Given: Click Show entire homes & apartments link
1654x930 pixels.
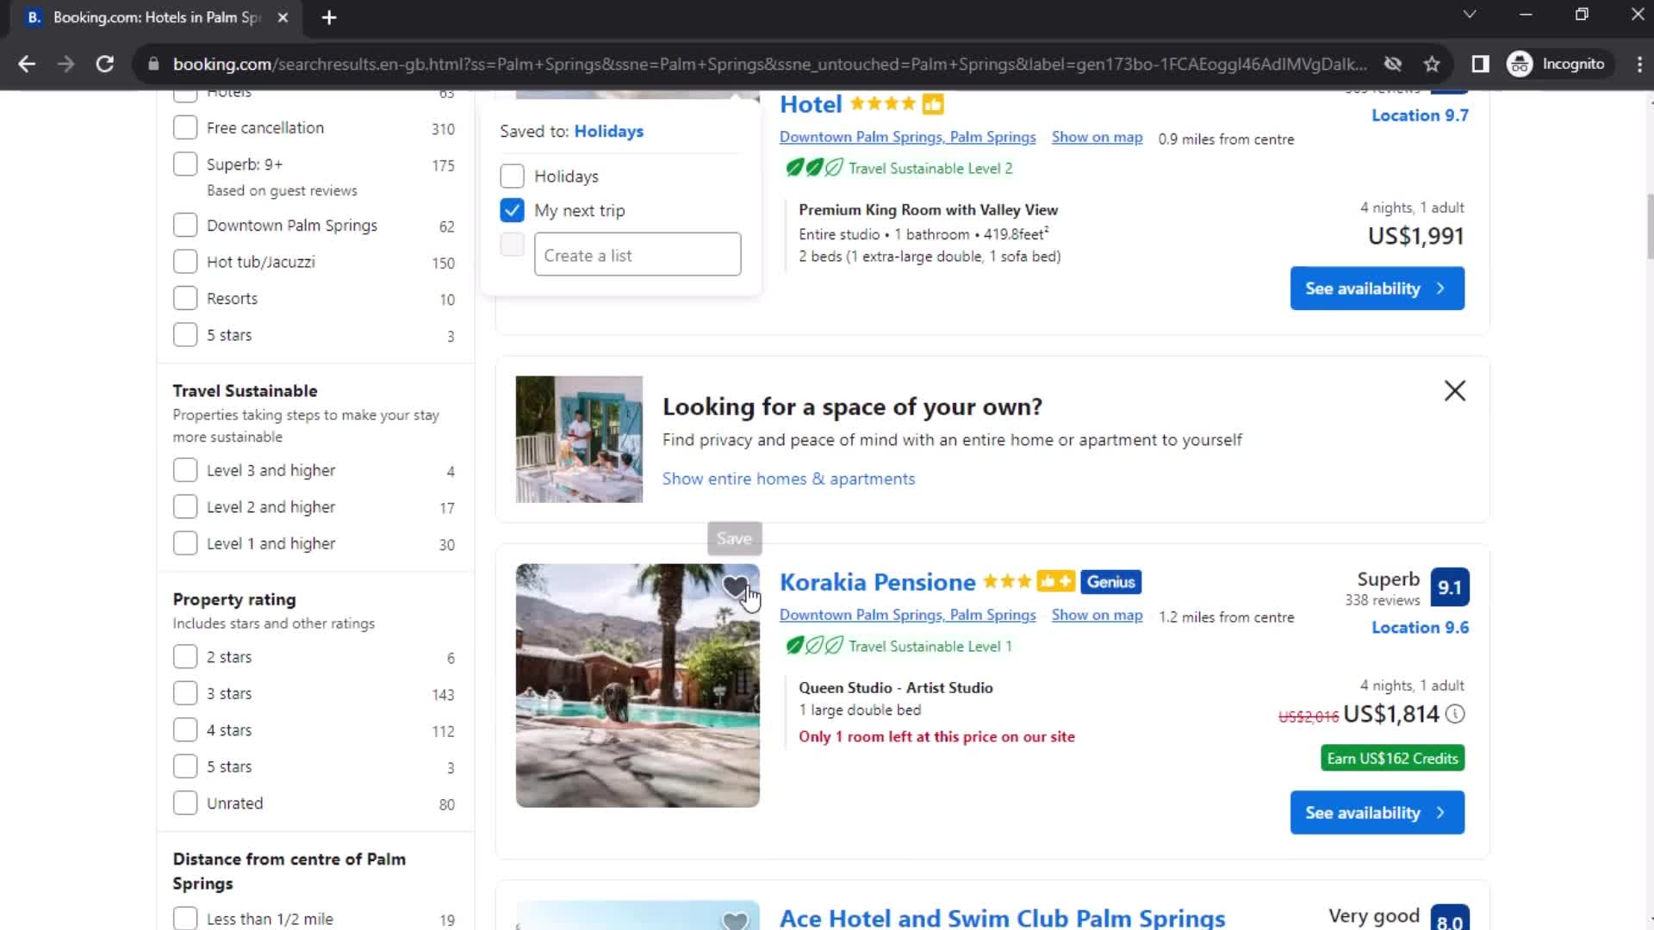Looking at the screenshot, I should 788,479.
